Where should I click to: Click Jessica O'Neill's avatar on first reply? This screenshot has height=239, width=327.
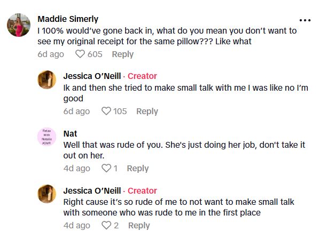tap(47, 79)
